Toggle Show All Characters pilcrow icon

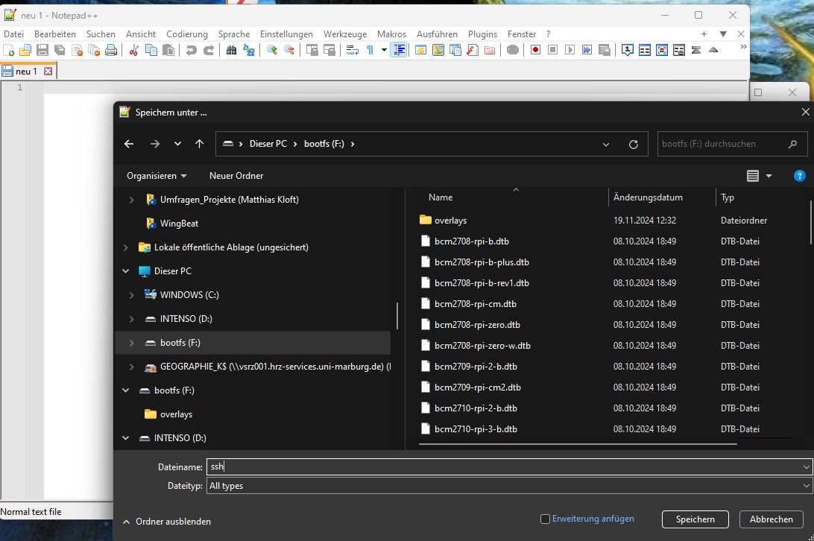[370, 51]
